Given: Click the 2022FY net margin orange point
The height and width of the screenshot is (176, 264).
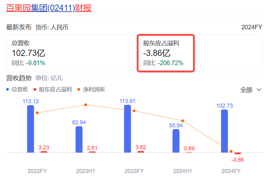Looking at the screenshot, I should click(37, 113).
